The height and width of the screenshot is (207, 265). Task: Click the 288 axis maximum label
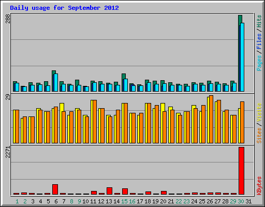point(8,19)
